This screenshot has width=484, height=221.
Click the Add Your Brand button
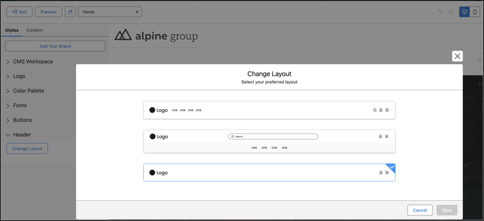(x=55, y=46)
